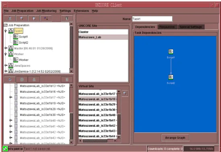Select the Script2 node icon in the dependency graph
Screen dimensions: 221x152
pyautogui.click(x=171, y=77)
